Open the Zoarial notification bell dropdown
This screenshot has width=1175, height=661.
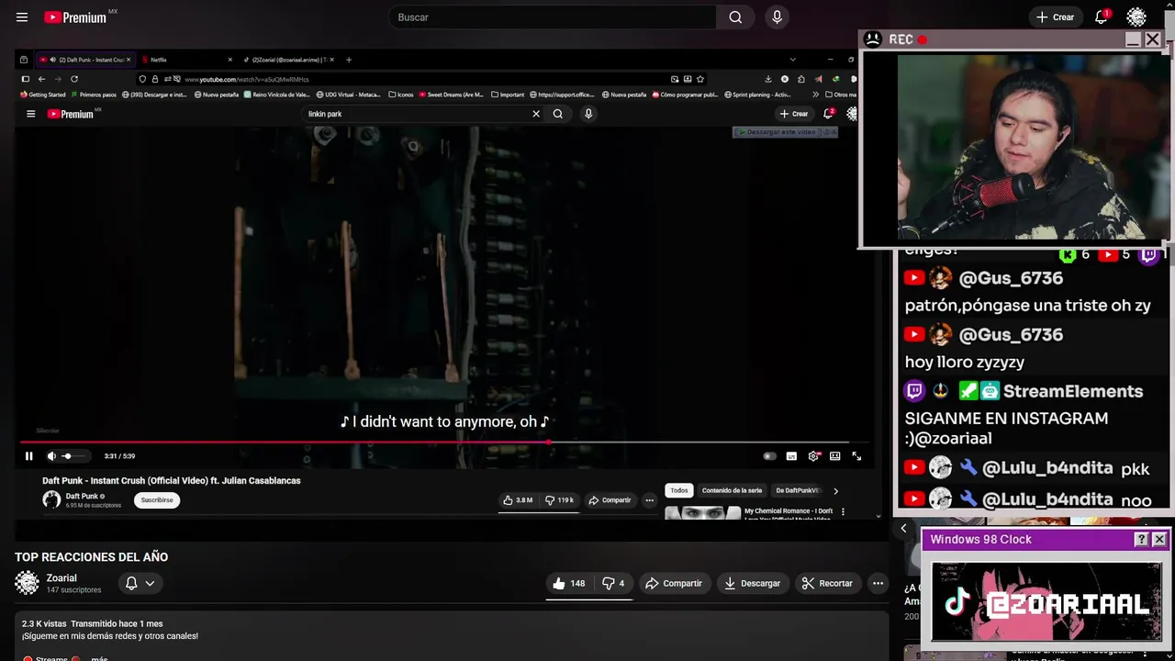point(140,583)
